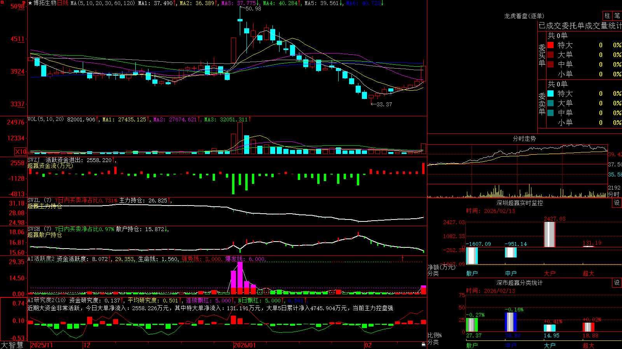This screenshot has width=622, height=349.
Task: Click the teal 中单 sell order swatch
Action: (x=550, y=112)
